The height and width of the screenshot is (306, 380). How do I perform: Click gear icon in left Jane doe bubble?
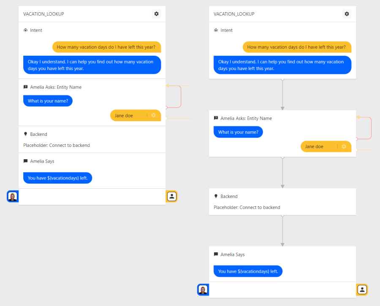pyautogui.click(x=153, y=115)
